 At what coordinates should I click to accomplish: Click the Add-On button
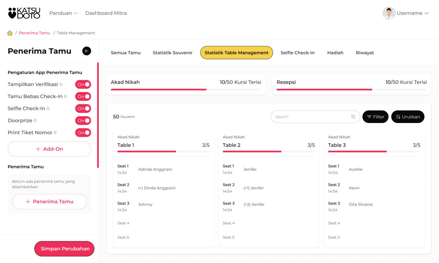pyautogui.click(x=49, y=149)
